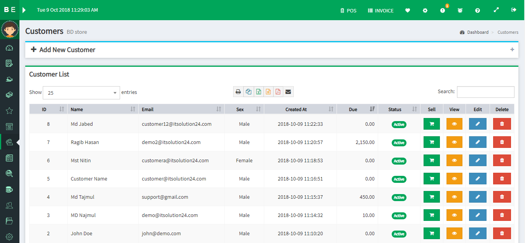Click the alarm clock icon in header
This screenshot has height=243, width=525.
pyautogui.click(x=460, y=10)
